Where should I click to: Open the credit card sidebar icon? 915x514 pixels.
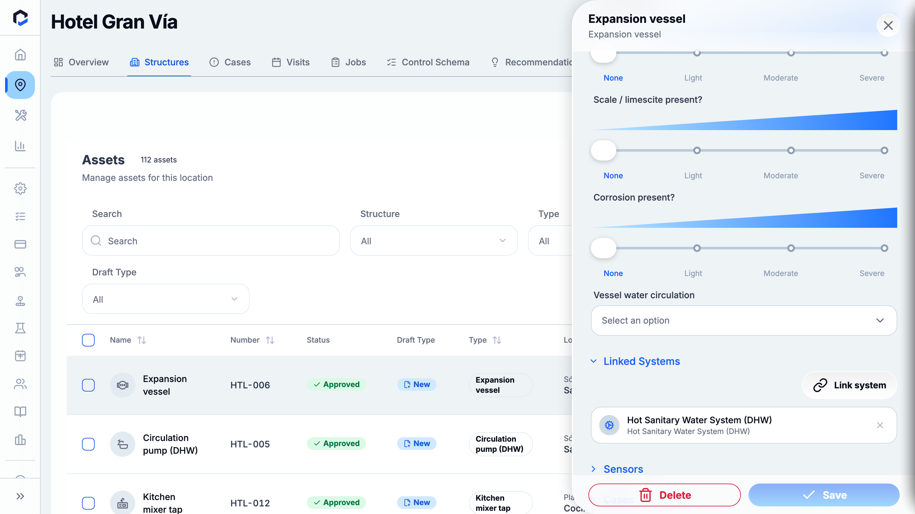(x=20, y=244)
